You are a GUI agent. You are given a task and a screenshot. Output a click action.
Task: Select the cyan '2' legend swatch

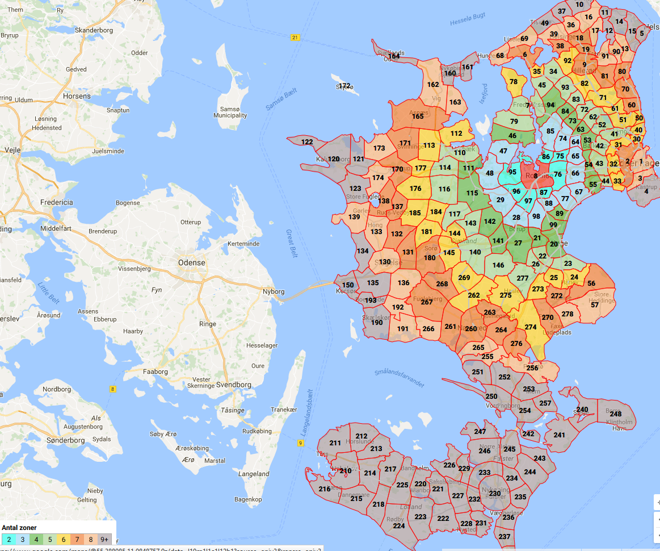tap(9, 539)
